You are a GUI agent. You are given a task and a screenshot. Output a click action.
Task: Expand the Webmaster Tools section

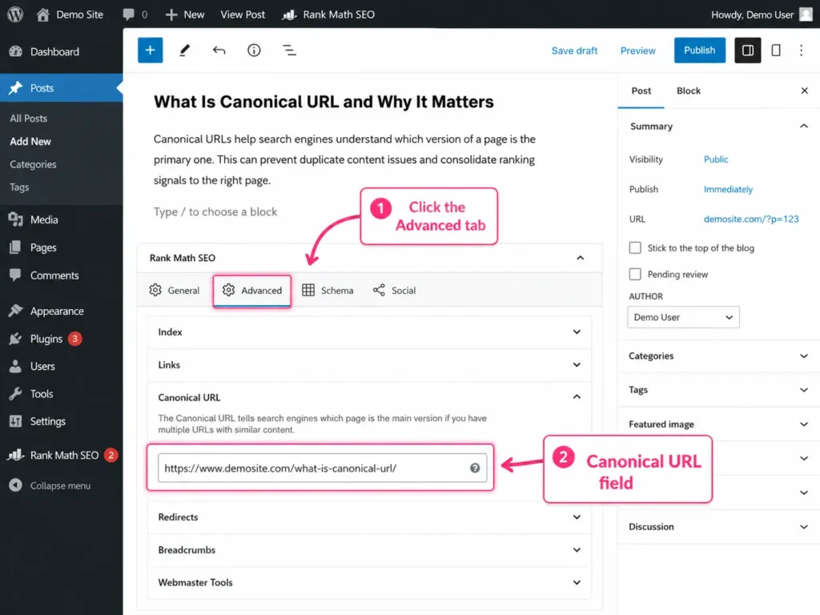[369, 583]
